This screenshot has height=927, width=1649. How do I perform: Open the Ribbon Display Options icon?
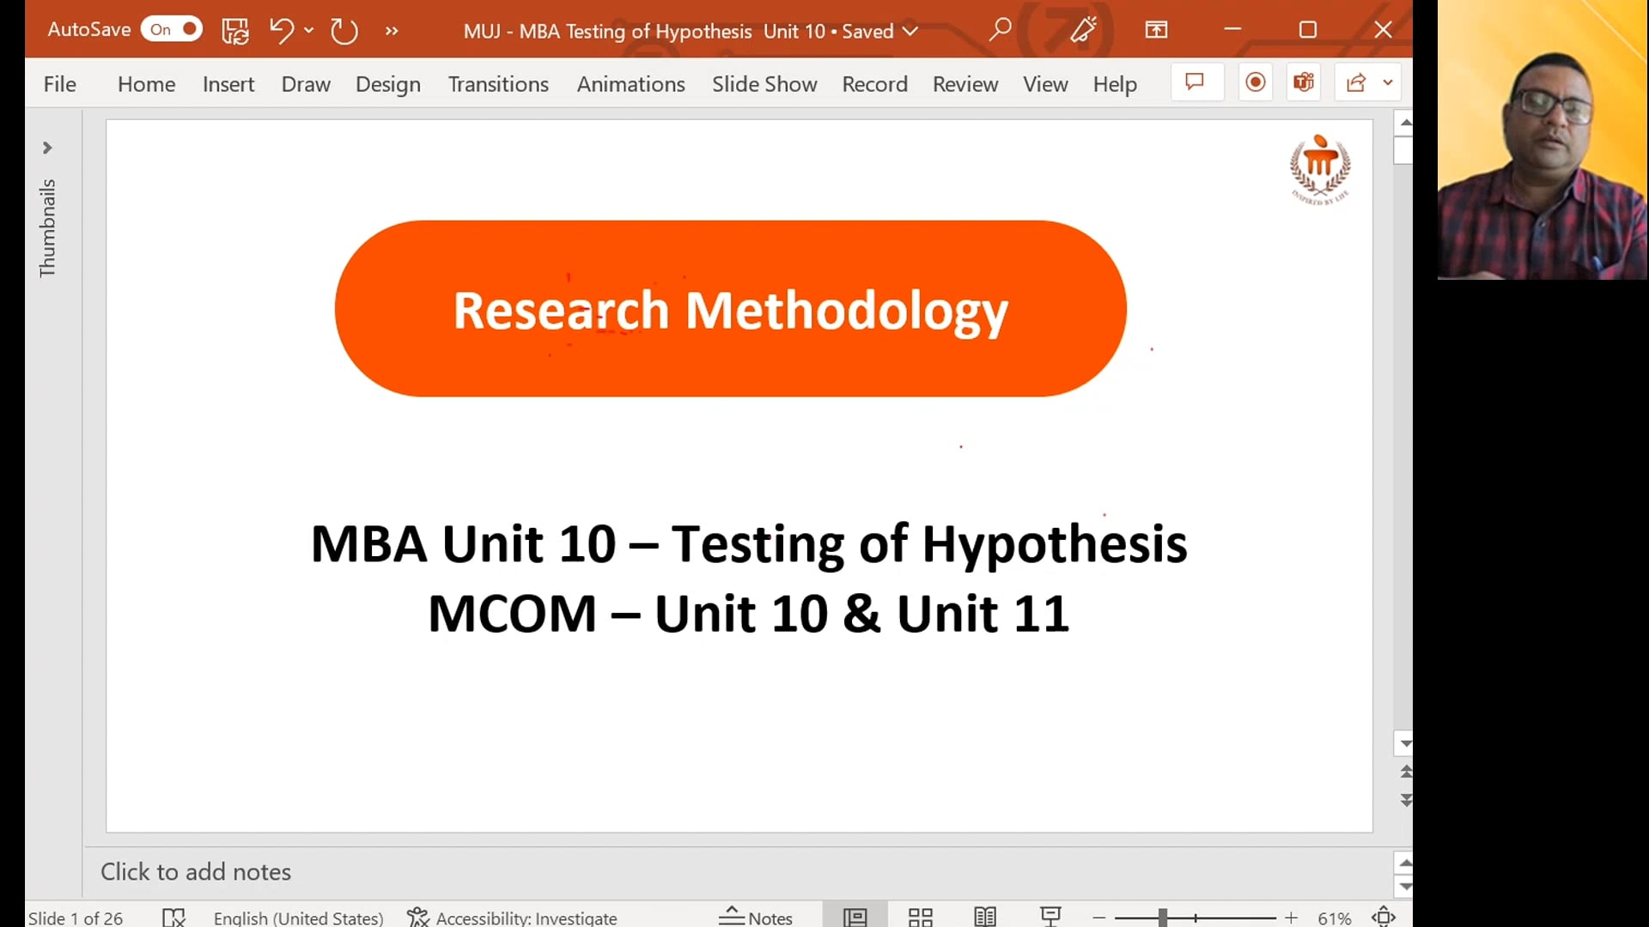[1156, 30]
